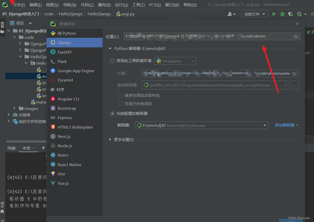Browse folder for virtualenv 位置 field
Viewport: 314px width, 222px height.
[295, 73]
